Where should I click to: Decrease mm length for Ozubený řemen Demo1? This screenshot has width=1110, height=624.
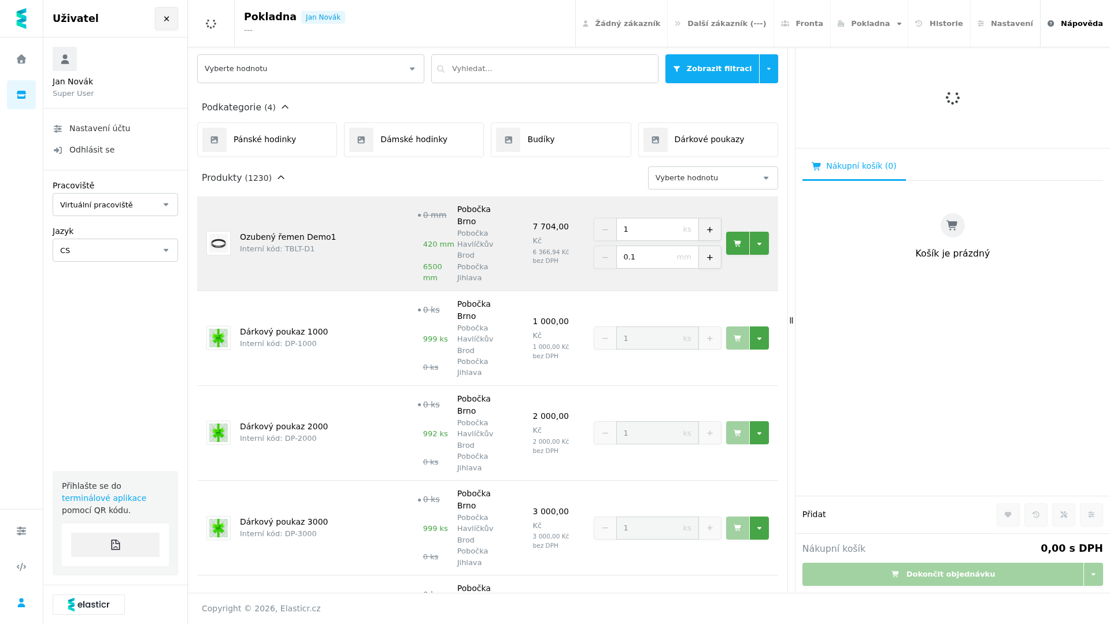point(605,257)
